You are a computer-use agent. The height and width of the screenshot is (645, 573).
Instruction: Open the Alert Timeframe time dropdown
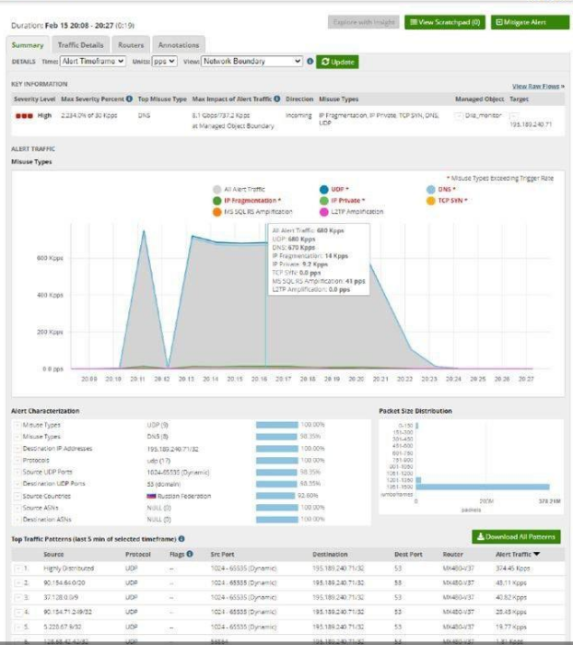tap(93, 62)
